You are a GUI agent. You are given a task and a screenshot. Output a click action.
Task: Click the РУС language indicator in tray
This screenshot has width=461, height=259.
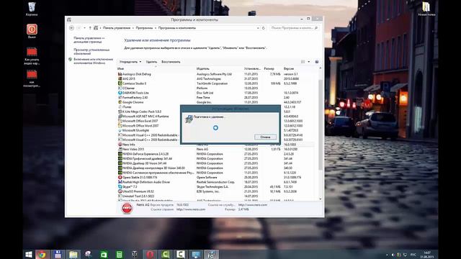[x=413, y=255]
